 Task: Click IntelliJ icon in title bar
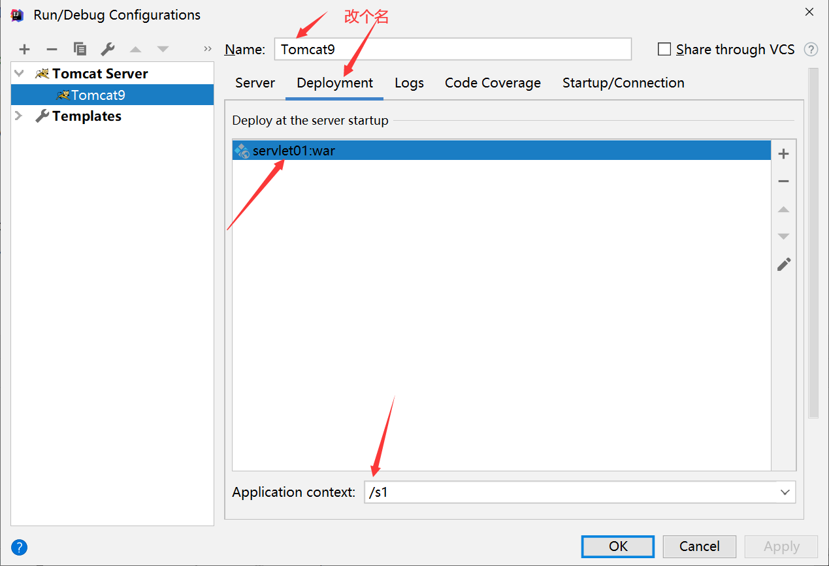pyautogui.click(x=17, y=14)
